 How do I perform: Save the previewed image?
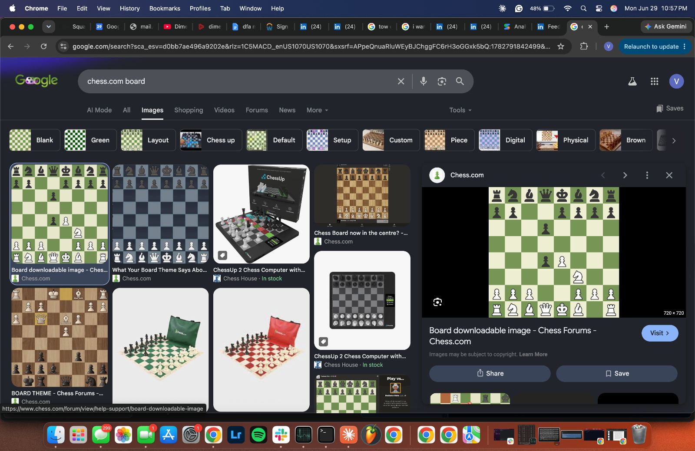[x=617, y=373]
